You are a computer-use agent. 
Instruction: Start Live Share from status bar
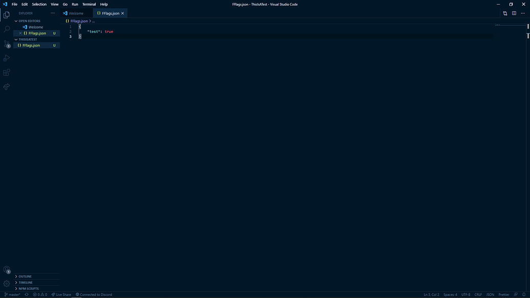pyautogui.click(x=61, y=294)
